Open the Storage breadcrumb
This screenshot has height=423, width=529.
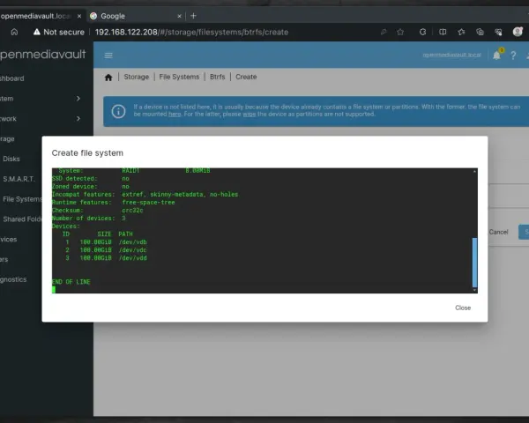pos(137,77)
